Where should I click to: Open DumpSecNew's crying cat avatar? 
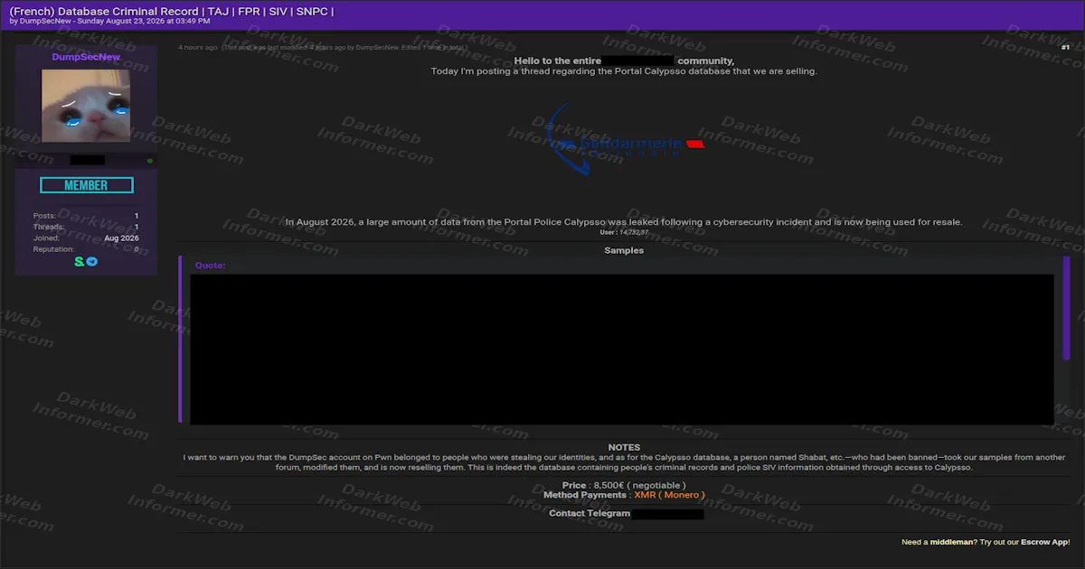click(x=86, y=106)
